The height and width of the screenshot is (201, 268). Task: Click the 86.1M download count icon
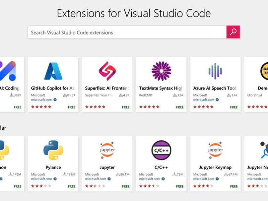pos(118,174)
